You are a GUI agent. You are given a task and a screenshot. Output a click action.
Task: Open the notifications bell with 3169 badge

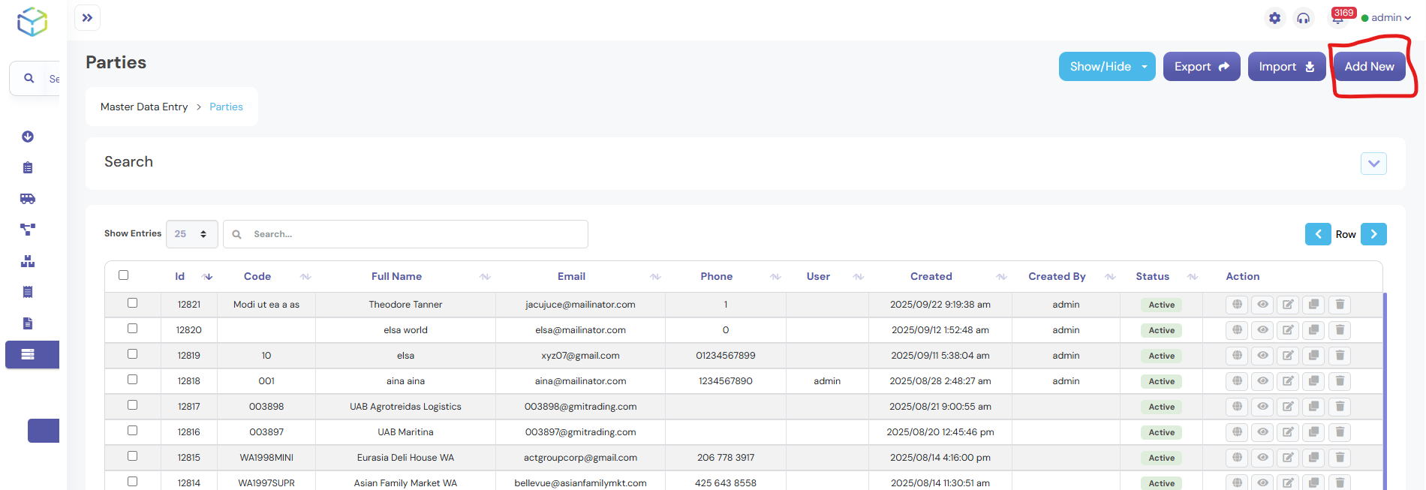(x=1338, y=18)
